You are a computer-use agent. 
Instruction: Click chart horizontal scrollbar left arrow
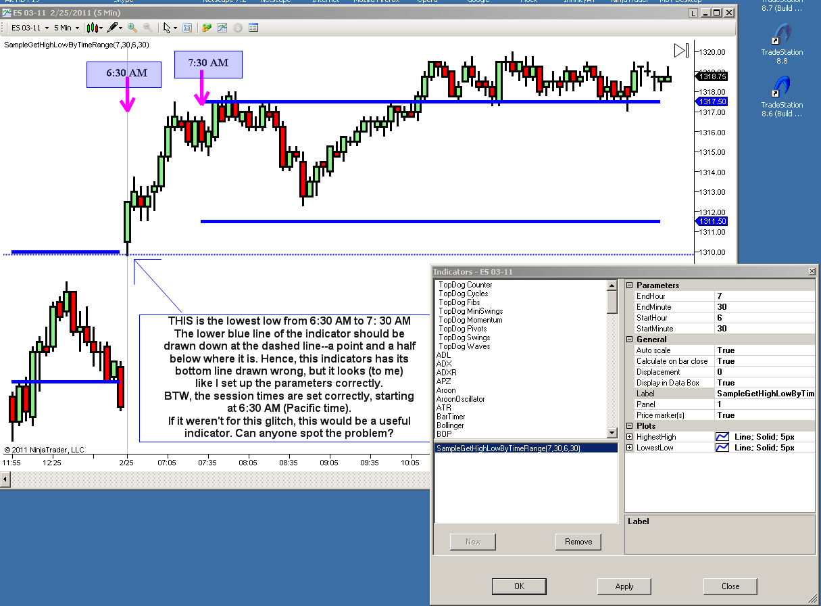[6, 480]
